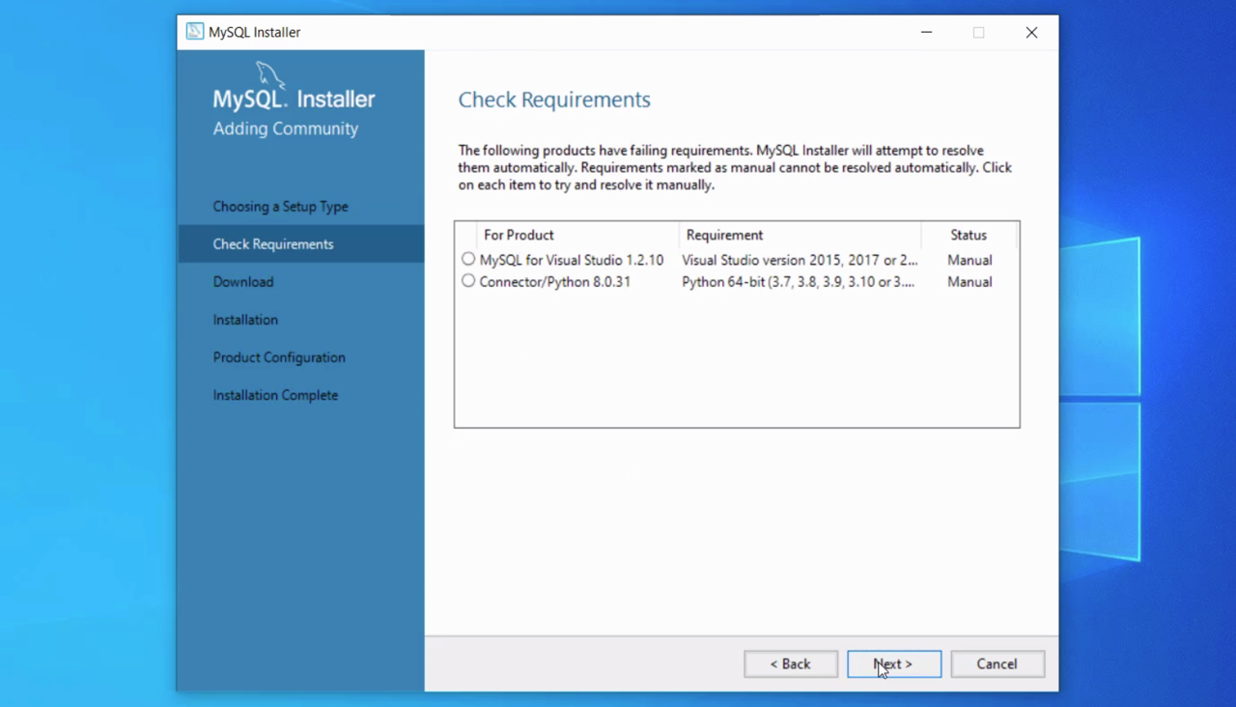Viewport: 1236px width, 707px height.
Task: Jump to the Installation sidebar step
Action: [x=245, y=320]
